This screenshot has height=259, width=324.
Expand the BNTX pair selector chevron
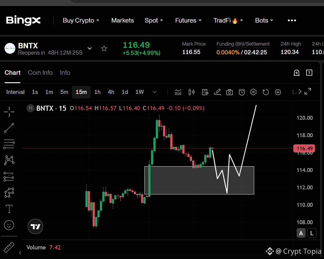(x=89, y=48)
